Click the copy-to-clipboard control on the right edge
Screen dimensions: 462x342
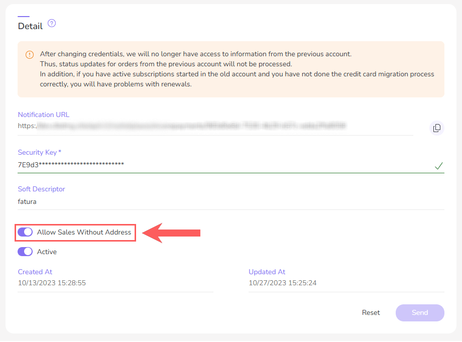[436, 128]
